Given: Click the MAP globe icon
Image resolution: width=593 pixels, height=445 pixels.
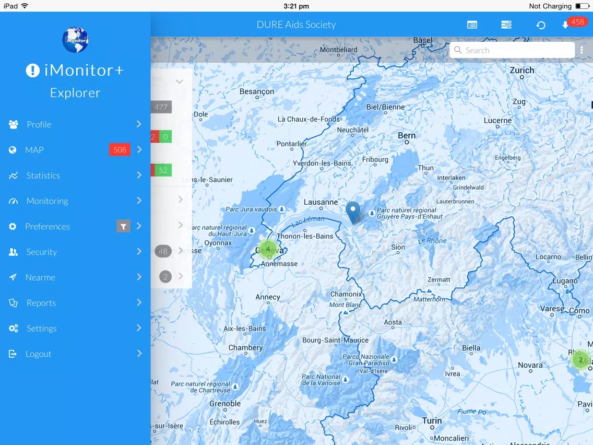Looking at the screenshot, I should coord(13,150).
